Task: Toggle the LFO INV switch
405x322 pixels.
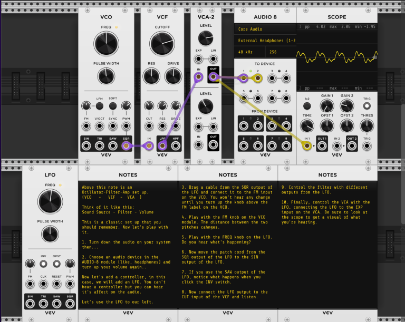Action: [43, 264]
